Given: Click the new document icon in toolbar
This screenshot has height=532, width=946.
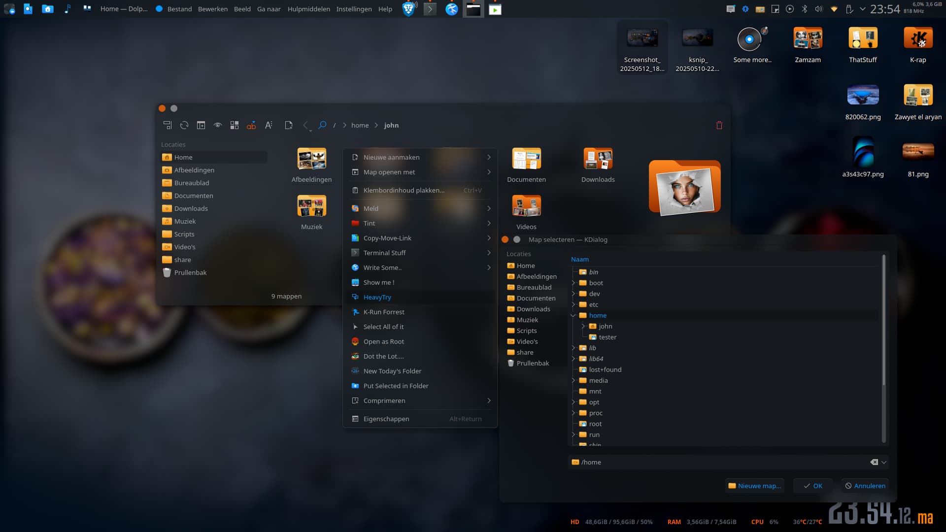Looking at the screenshot, I should [x=289, y=125].
